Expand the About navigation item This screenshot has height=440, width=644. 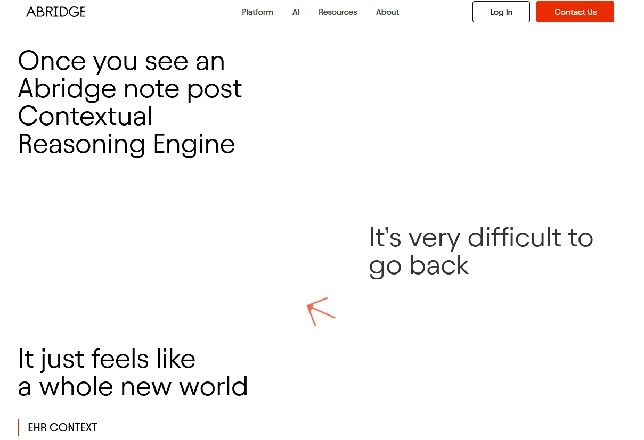point(387,12)
